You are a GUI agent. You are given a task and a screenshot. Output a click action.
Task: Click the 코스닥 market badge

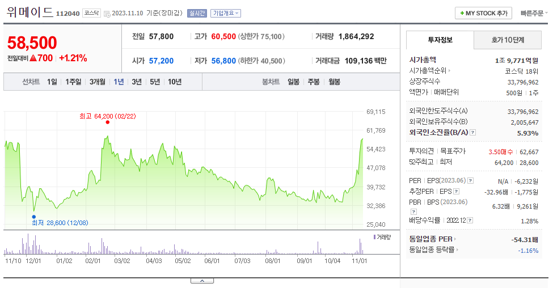[92, 13]
